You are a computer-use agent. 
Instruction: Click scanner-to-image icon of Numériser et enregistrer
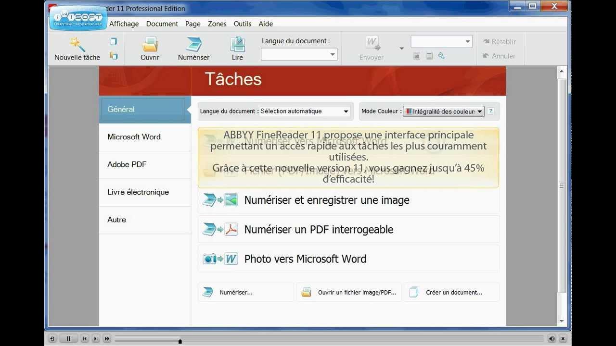tap(220, 200)
